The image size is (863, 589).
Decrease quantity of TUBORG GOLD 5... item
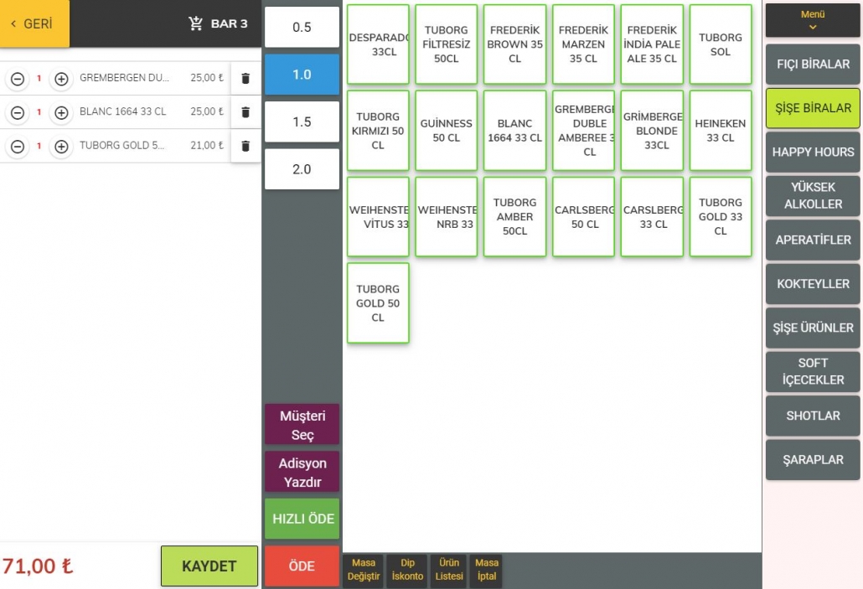pyautogui.click(x=18, y=147)
